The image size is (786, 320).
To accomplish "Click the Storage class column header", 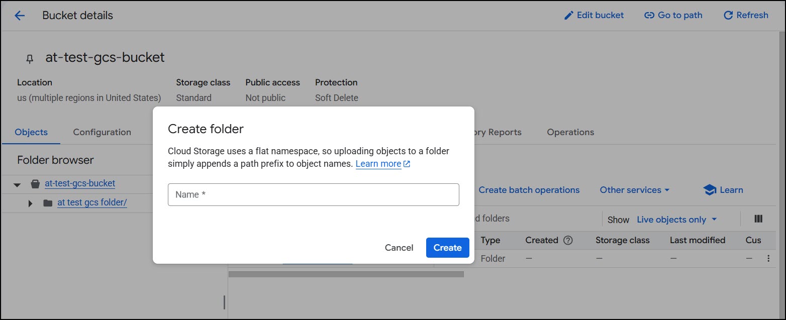I will pyautogui.click(x=623, y=240).
